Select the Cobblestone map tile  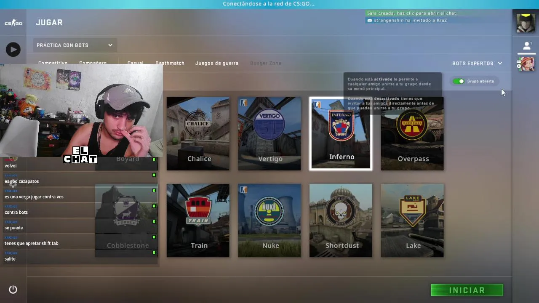click(126, 220)
